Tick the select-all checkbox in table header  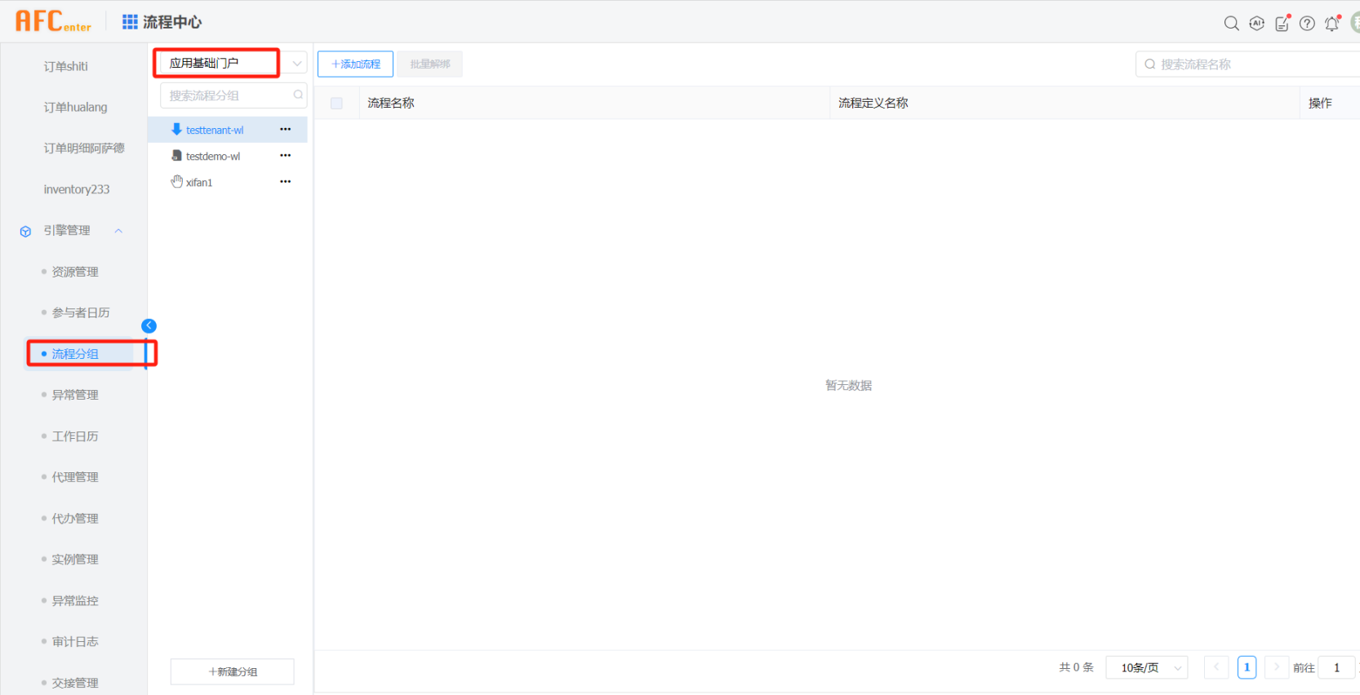click(336, 104)
